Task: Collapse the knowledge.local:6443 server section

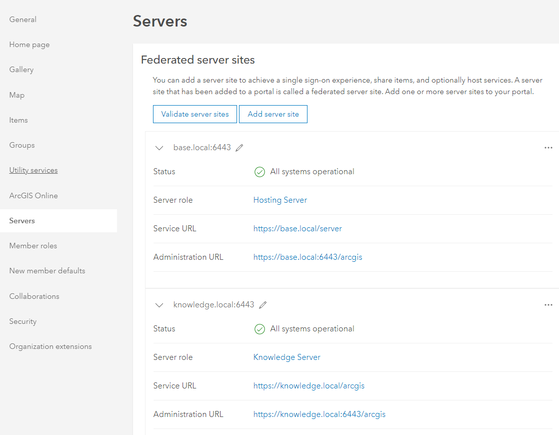Action: click(159, 305)
